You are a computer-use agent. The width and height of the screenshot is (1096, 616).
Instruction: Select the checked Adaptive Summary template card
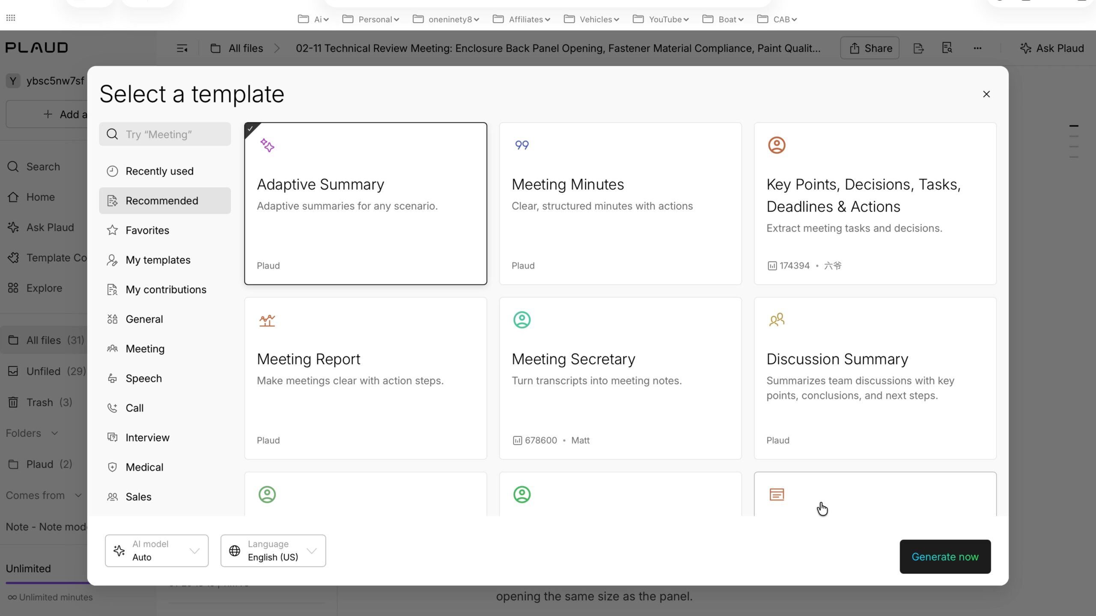[365, 204]
